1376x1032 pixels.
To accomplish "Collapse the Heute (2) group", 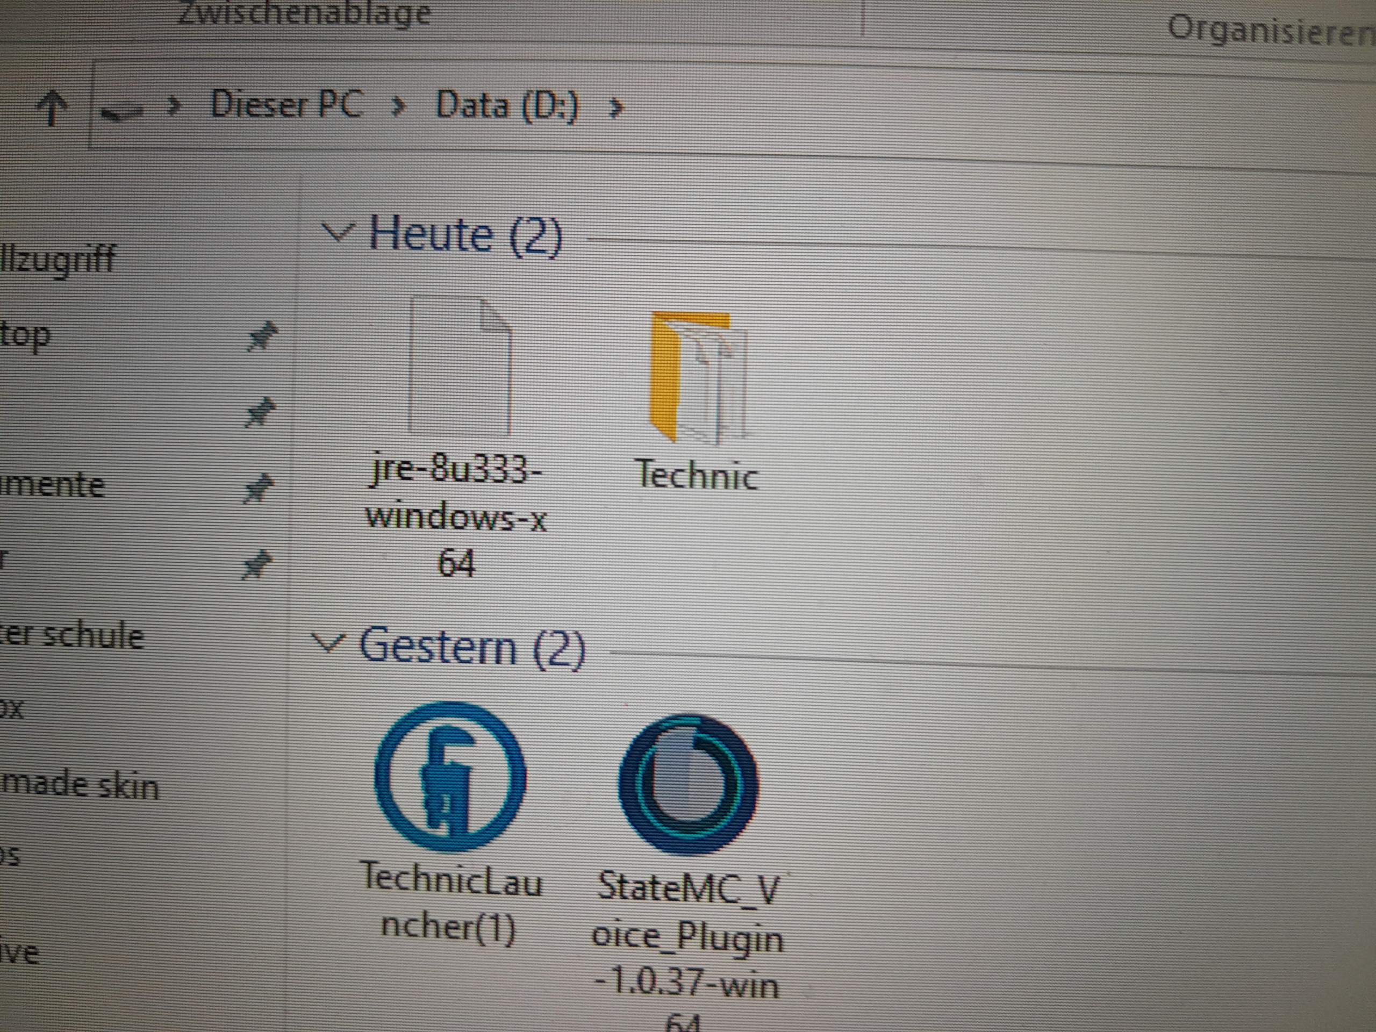I will pyautogui.click(x=339, y=233).
